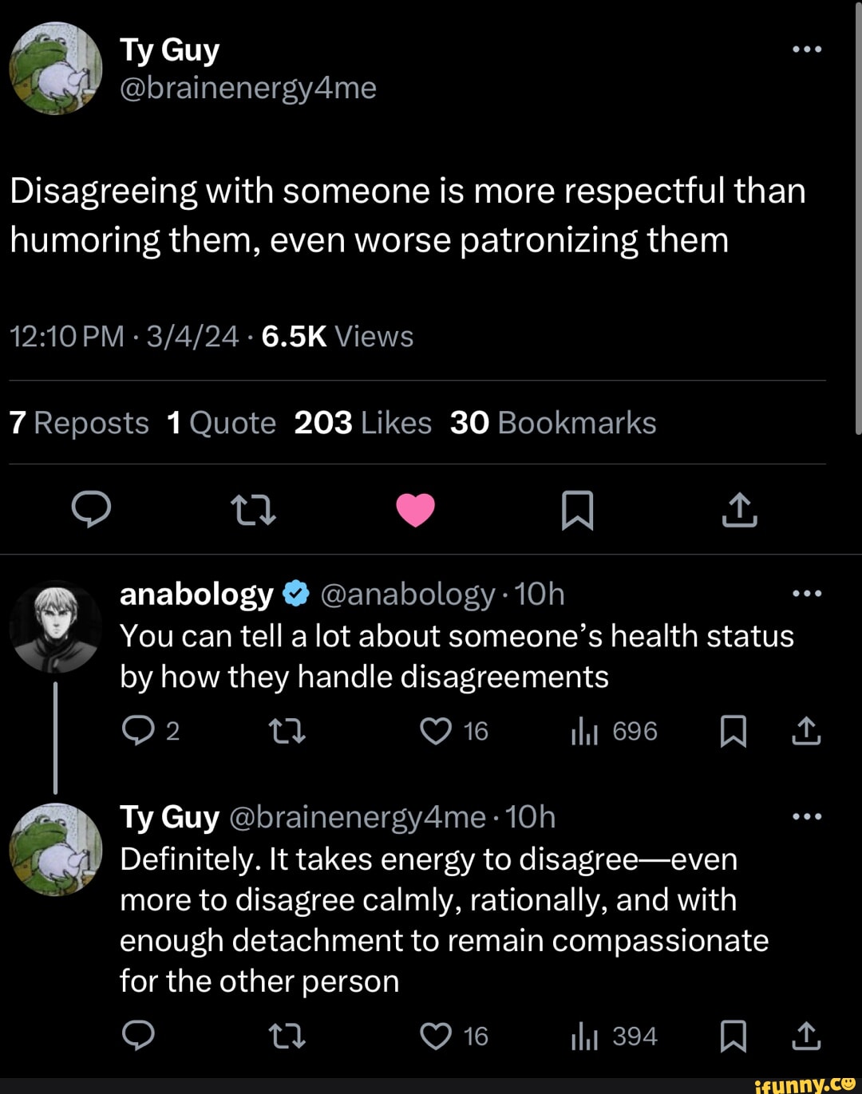Image resolution: width=862 pixels, height=1094 pixels.
Task: Open the more options menu on the main tweet
Action: coord(809,48)
